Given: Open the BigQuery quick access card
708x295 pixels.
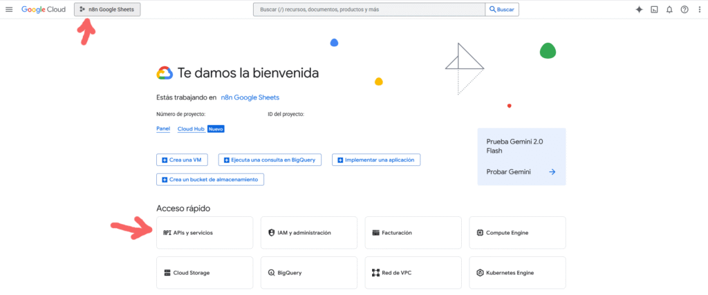Looking at the screenshot, I should pos(309,272).
